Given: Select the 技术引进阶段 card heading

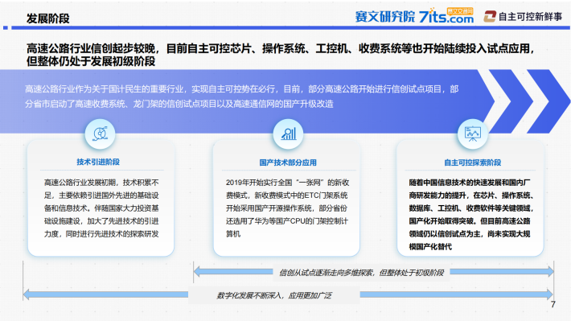Looking at the screenshot, I should click(98, 162).
